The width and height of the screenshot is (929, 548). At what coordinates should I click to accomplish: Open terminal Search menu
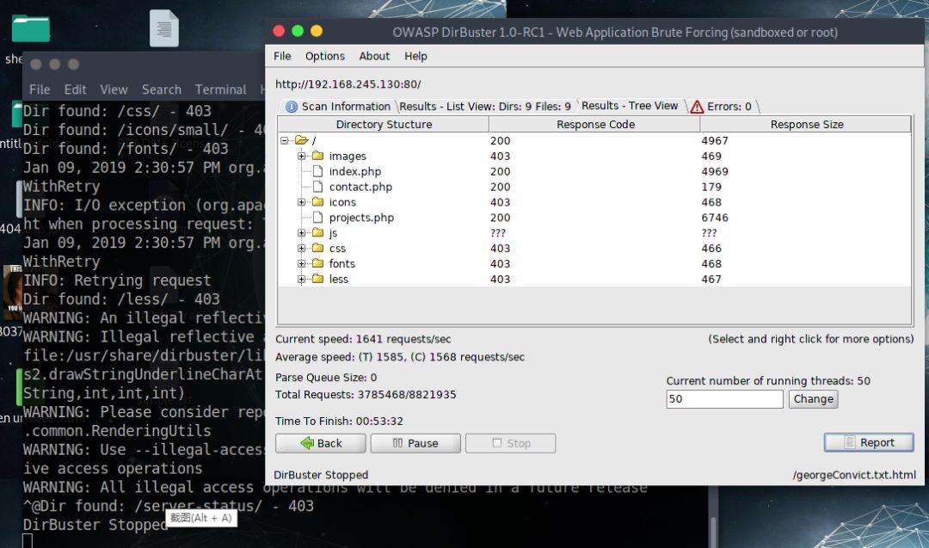161,89
